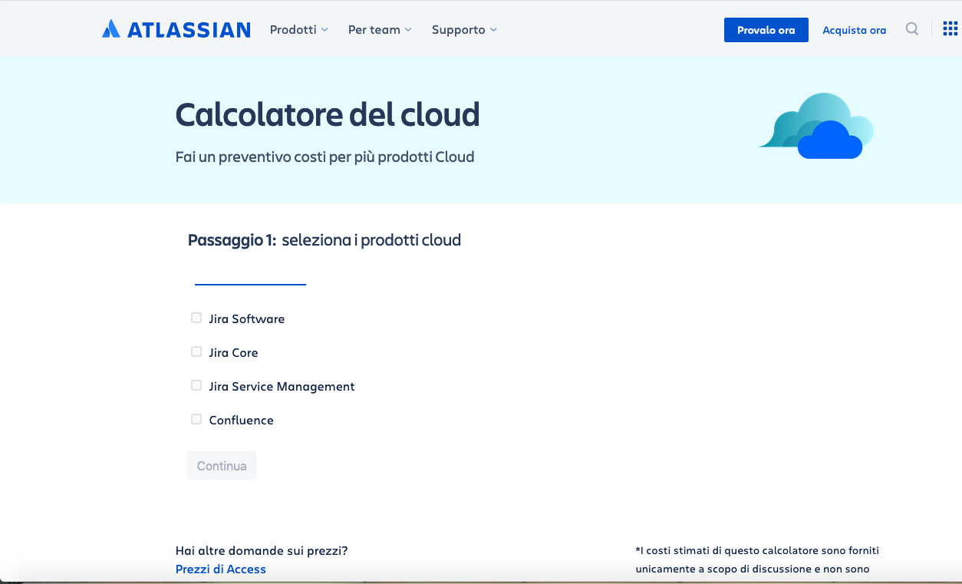Expand the Supporto menu
The height and width of the screenshot is (584, 962).
coord(464,29)
